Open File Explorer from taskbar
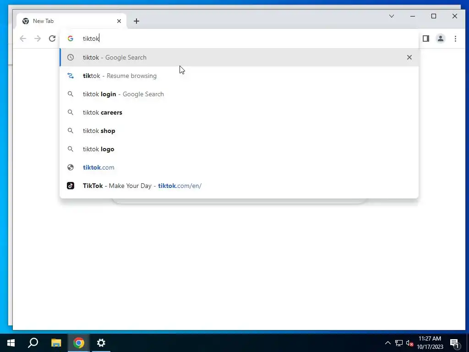Image resolution: width=469 pixels, height=352 pixels. tap(56, 343)
